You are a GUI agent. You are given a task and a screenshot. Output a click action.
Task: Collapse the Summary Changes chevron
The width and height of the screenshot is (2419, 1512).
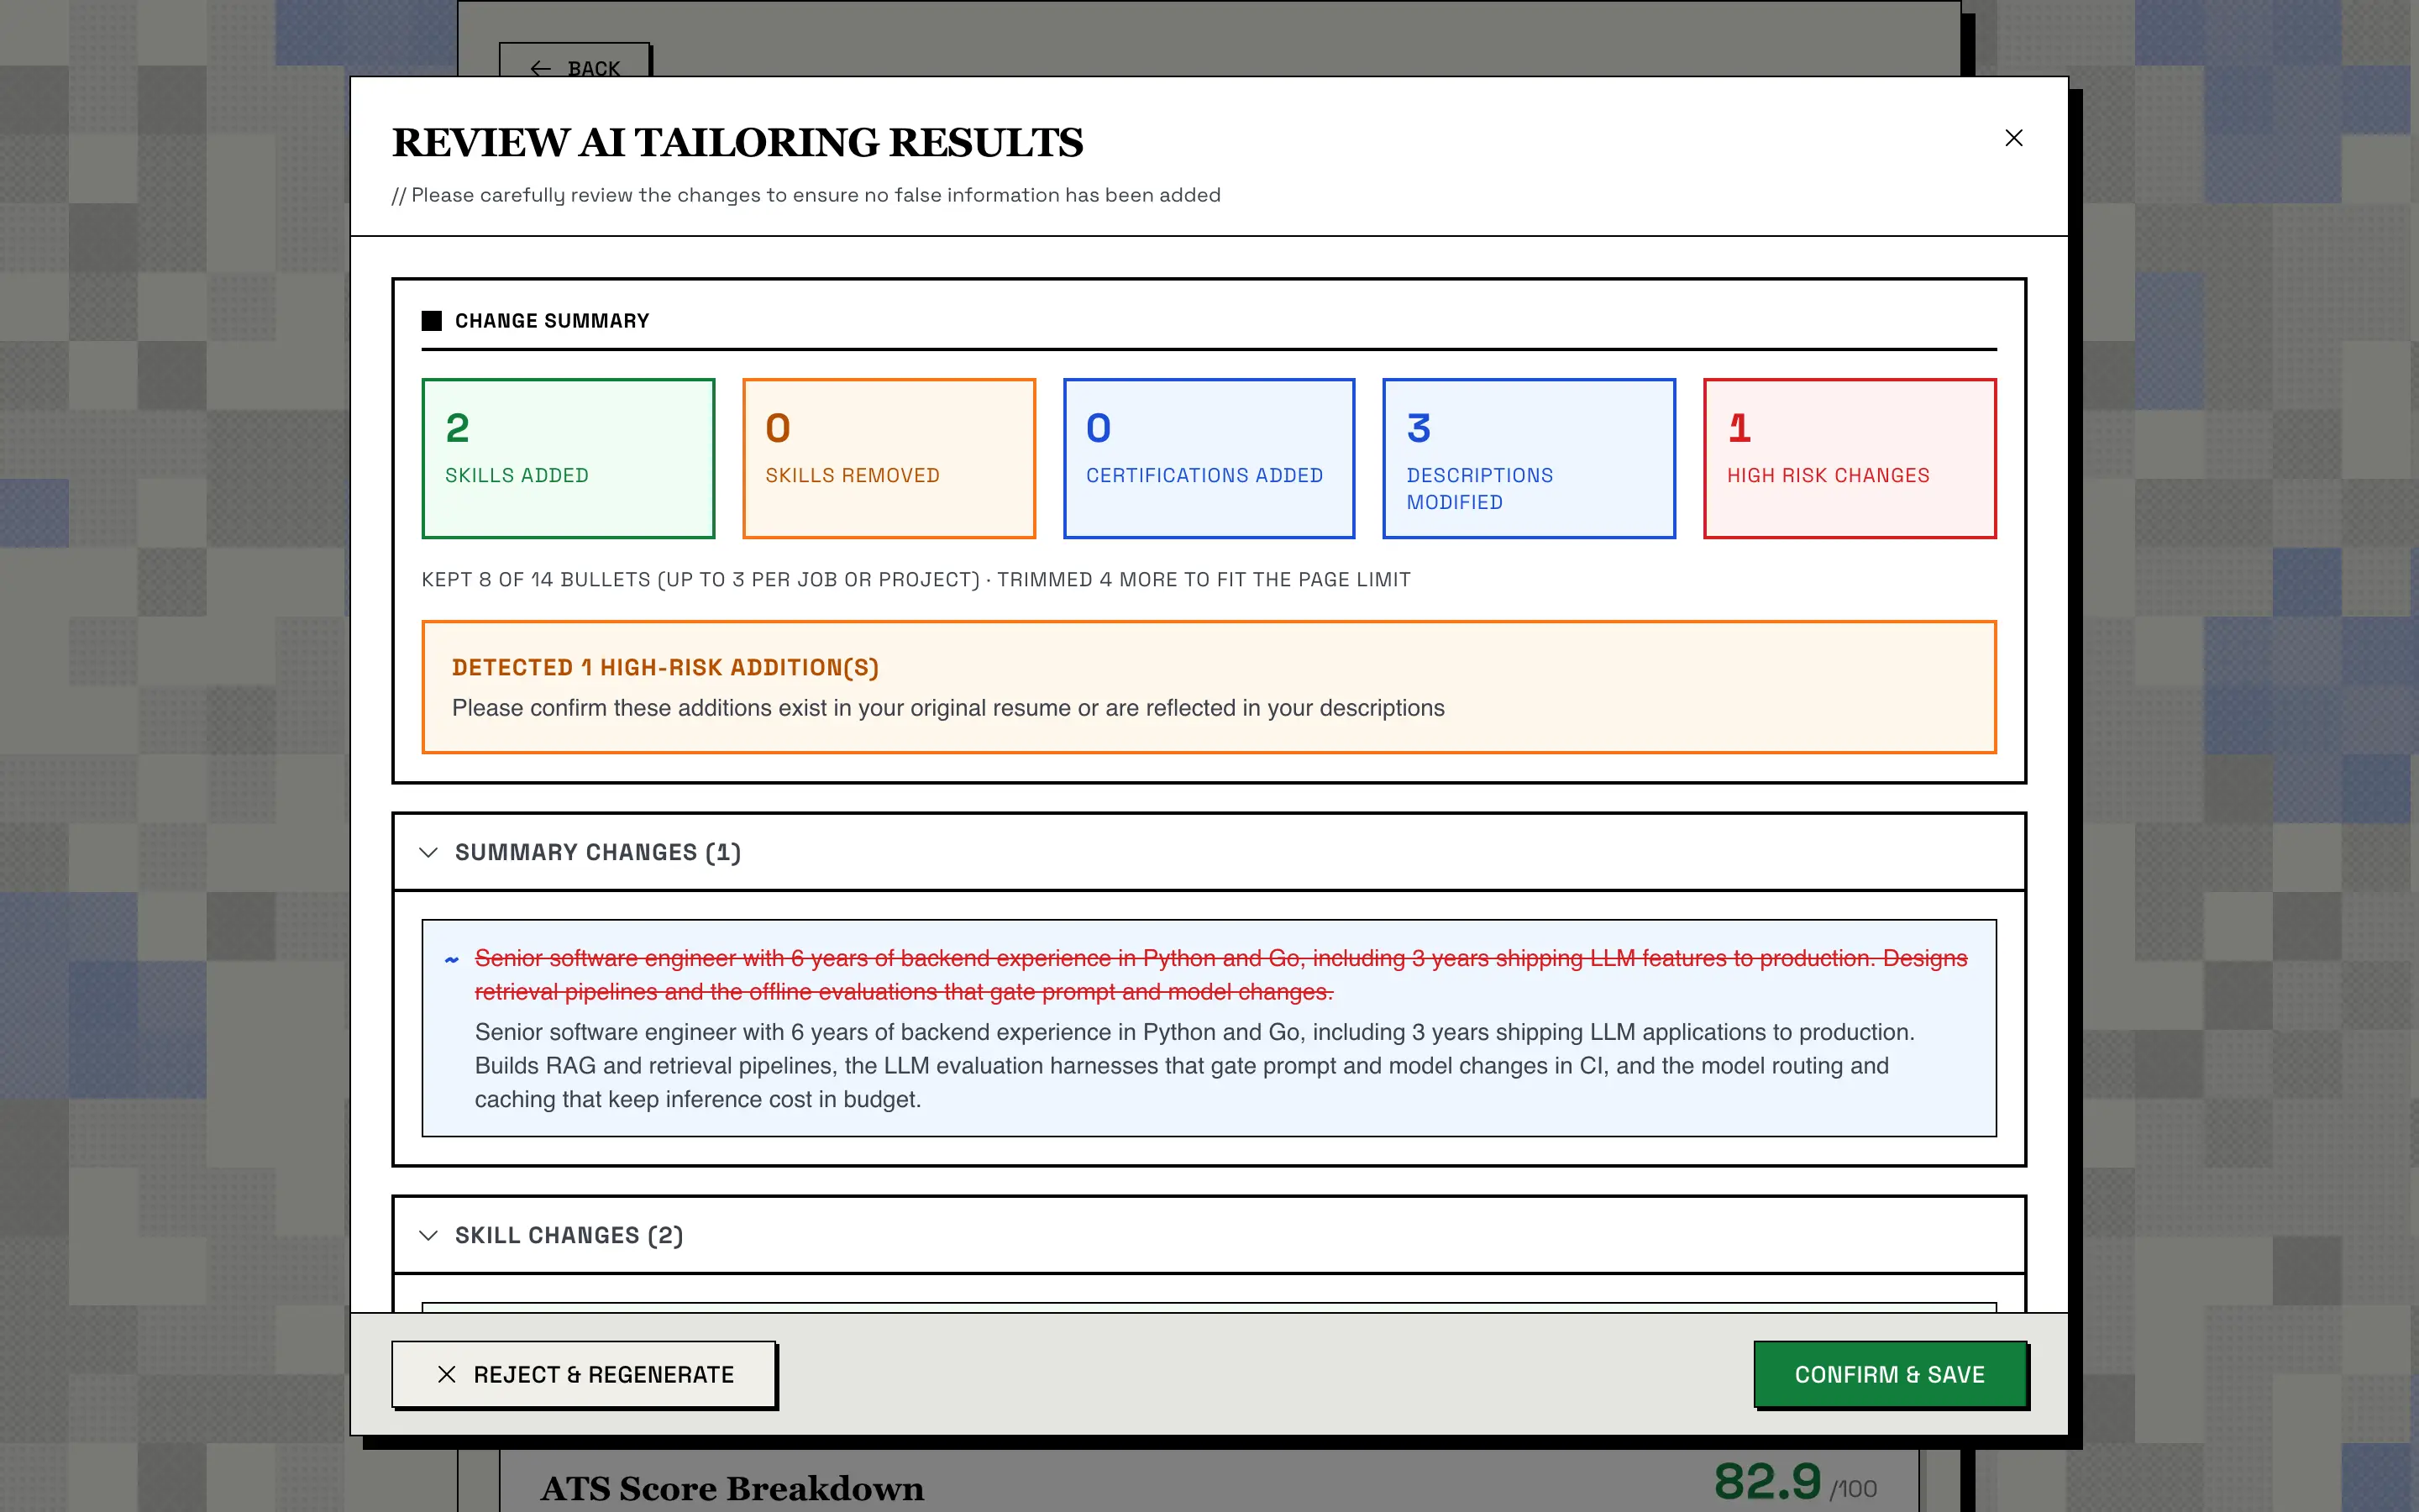[429, 852]
